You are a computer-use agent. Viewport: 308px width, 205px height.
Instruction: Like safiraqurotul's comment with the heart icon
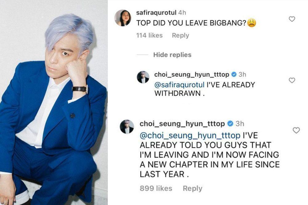tap(292, 19)
